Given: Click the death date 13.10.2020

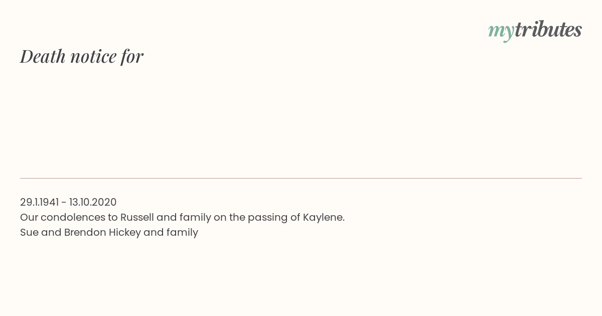Looking at the screenshot, I should (x=93, y=202).
